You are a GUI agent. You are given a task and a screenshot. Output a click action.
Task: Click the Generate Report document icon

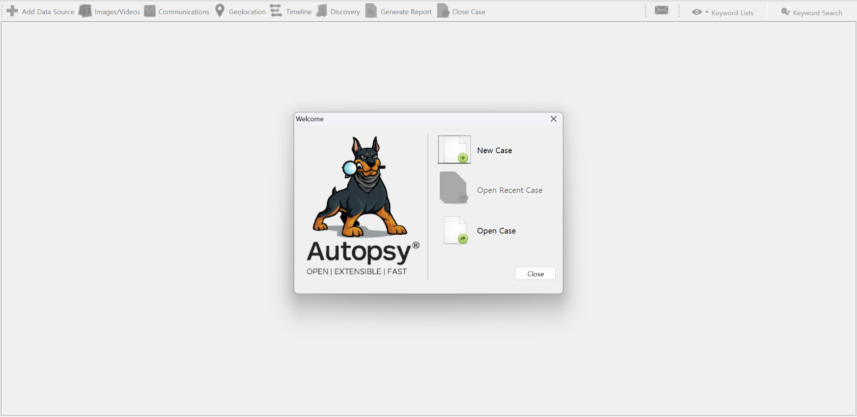371,11
